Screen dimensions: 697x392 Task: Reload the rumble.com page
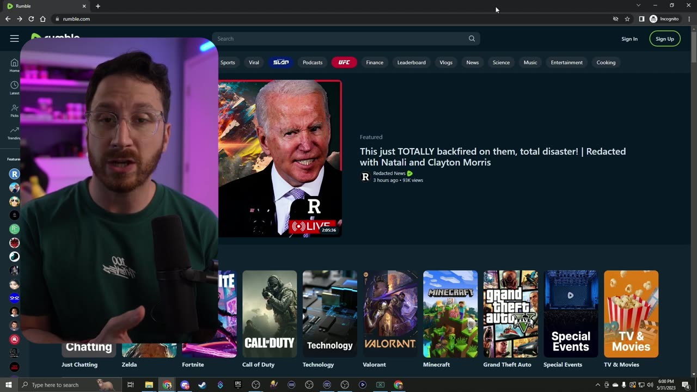(31, 19)
